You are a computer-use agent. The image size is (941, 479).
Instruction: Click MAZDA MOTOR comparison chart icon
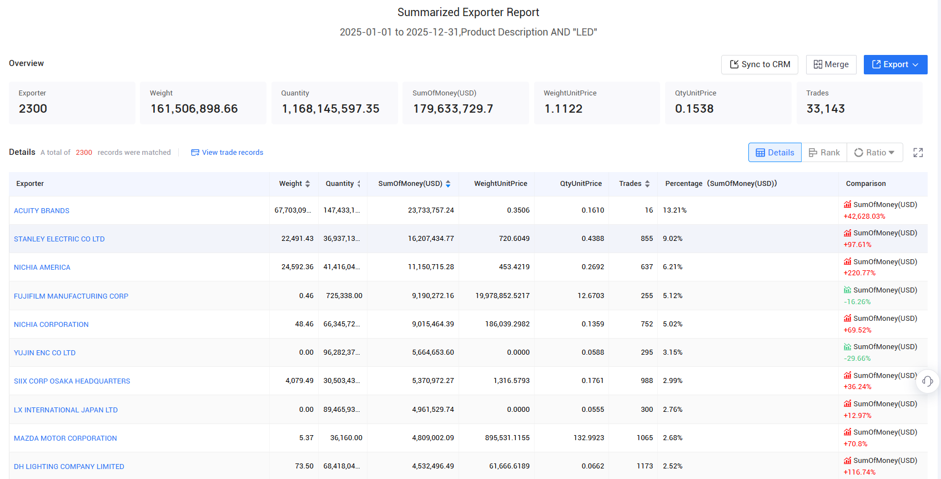[x=848, y=432]
